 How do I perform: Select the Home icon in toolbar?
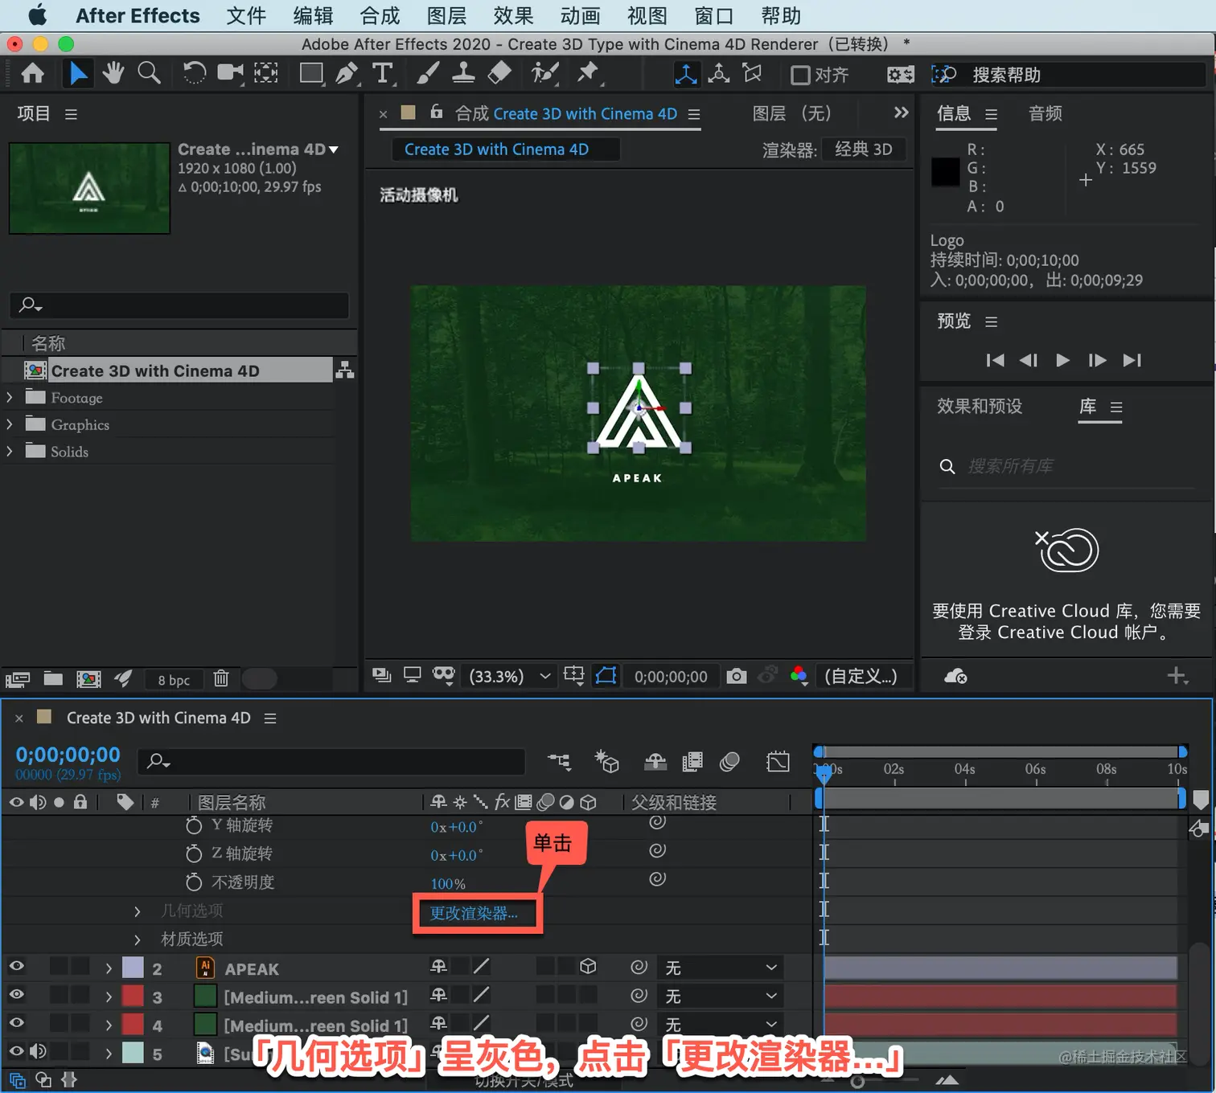tap(32, 74)
